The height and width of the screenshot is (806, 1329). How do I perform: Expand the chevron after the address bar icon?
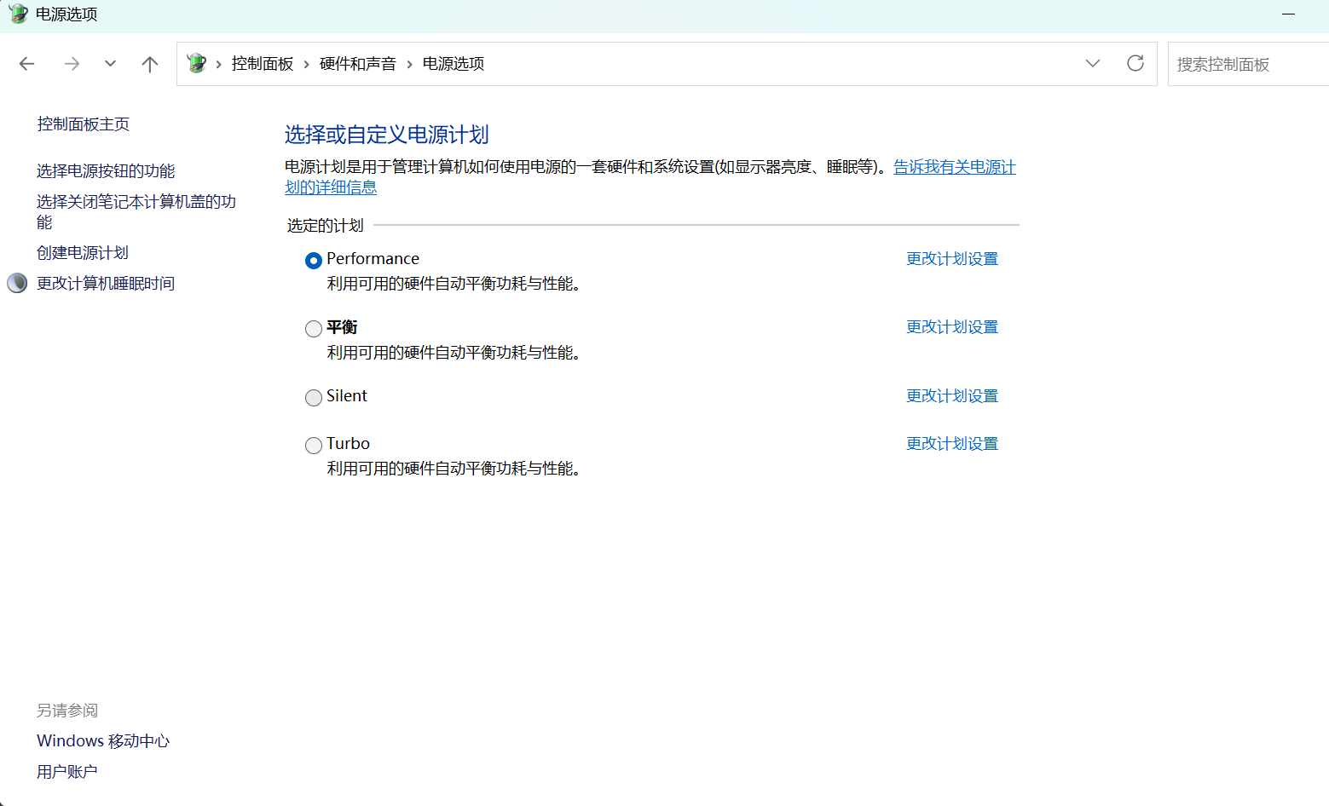point(219,64)
